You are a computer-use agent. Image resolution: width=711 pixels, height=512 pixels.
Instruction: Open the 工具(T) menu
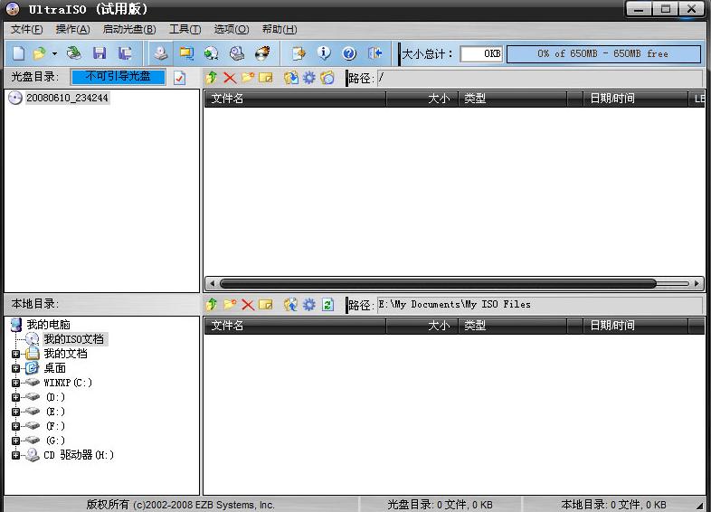185,30
